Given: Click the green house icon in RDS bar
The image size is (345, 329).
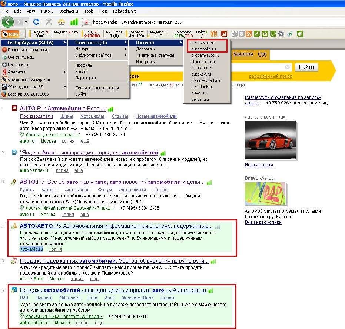Looking at the screenshot, I should [x=265, y=34].
